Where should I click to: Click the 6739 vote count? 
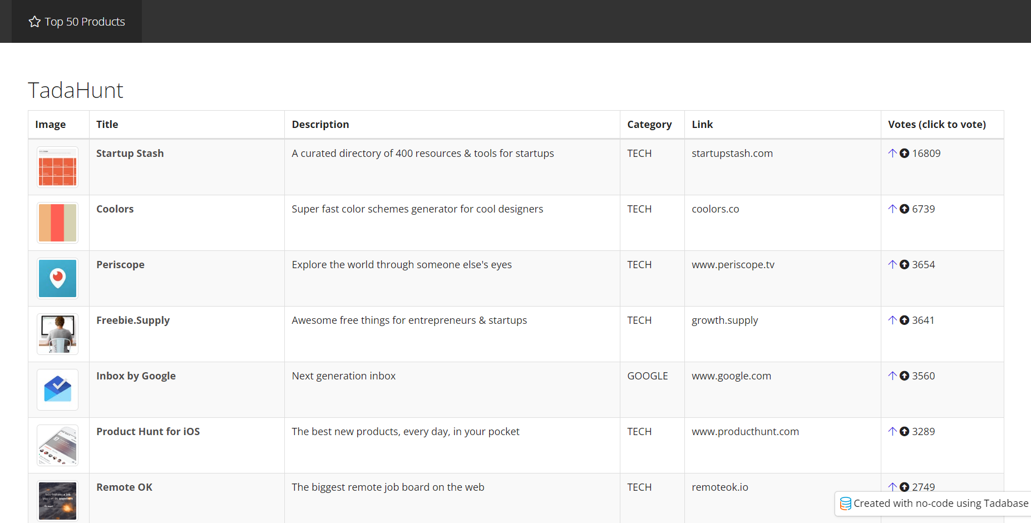(x=924, y=209)
